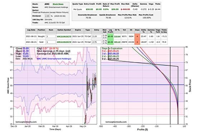Click the 2 d - 2021-06-23 legend entry
197x135 pixels.
point(110,56)
